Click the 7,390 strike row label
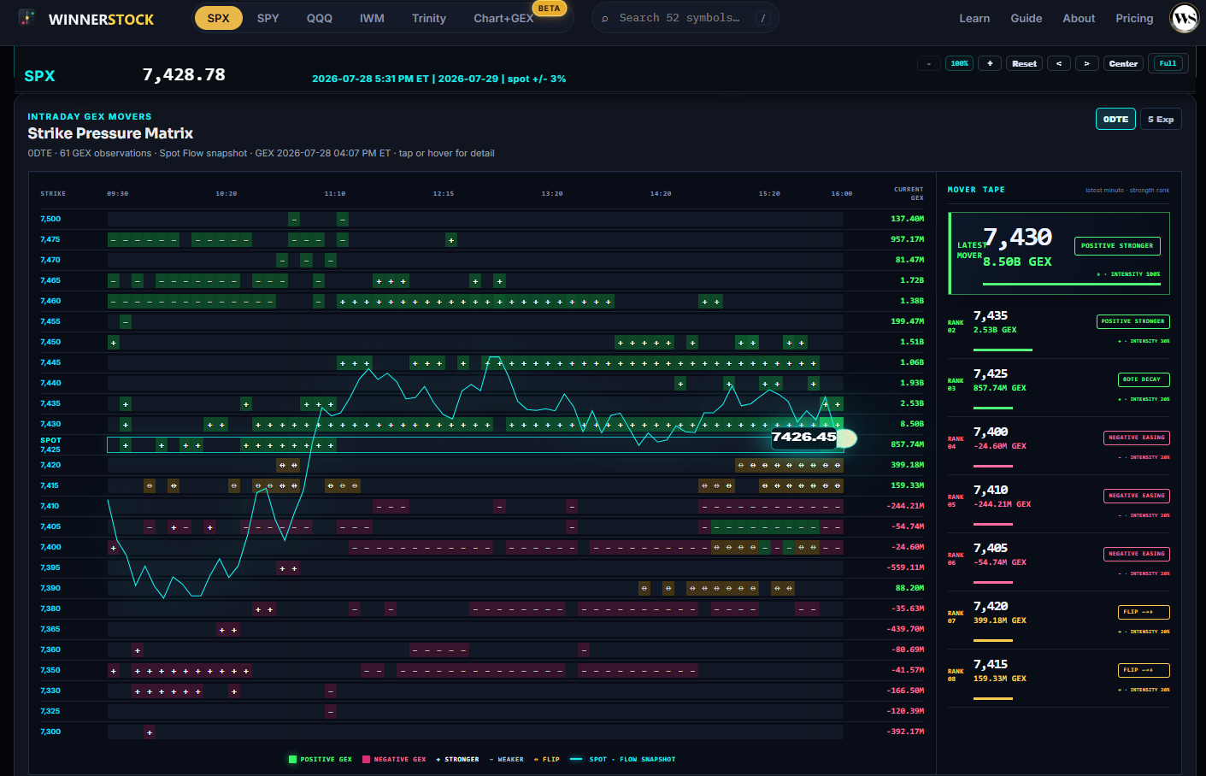The width and height of the screenshot is (1206, 776). pos(50,588)
